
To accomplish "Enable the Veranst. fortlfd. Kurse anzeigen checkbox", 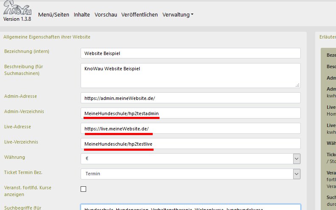I will click(84, 189).
